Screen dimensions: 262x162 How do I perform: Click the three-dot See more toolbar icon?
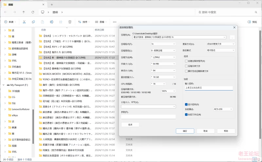pyautogui.click(x=114, y=22)
